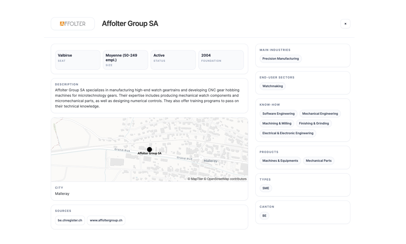Click the END-USER SECTORS section heading
This screenshot has height=244, width=406.
(x=277, y=77)
